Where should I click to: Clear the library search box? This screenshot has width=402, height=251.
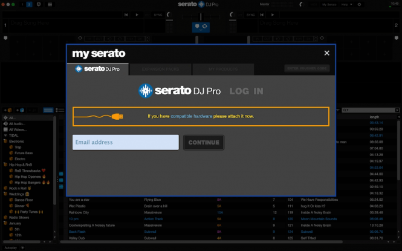[x=397, y=110]
